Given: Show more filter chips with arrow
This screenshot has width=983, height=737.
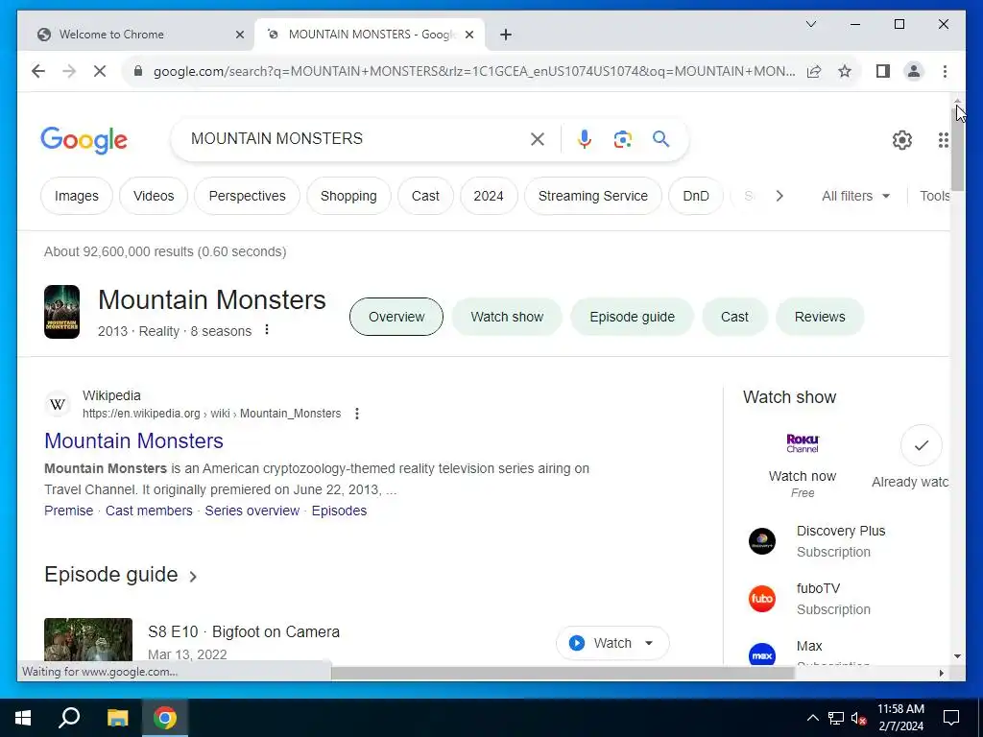Looking at the screenshot, I should click(x=779, y=196).
